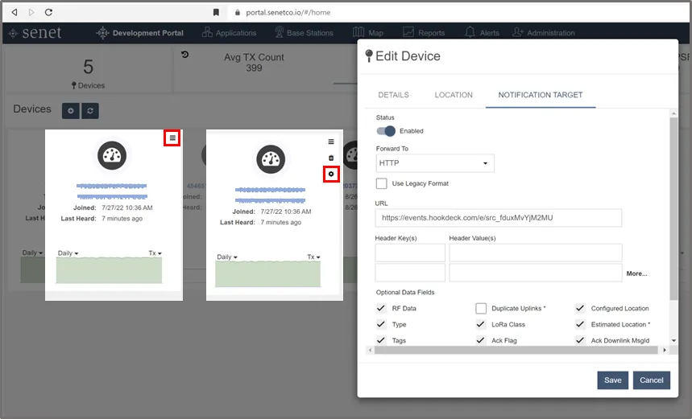Uncheck the Configured Location checkbox
This screenshot has height=419, width=692.
point(580,308)
